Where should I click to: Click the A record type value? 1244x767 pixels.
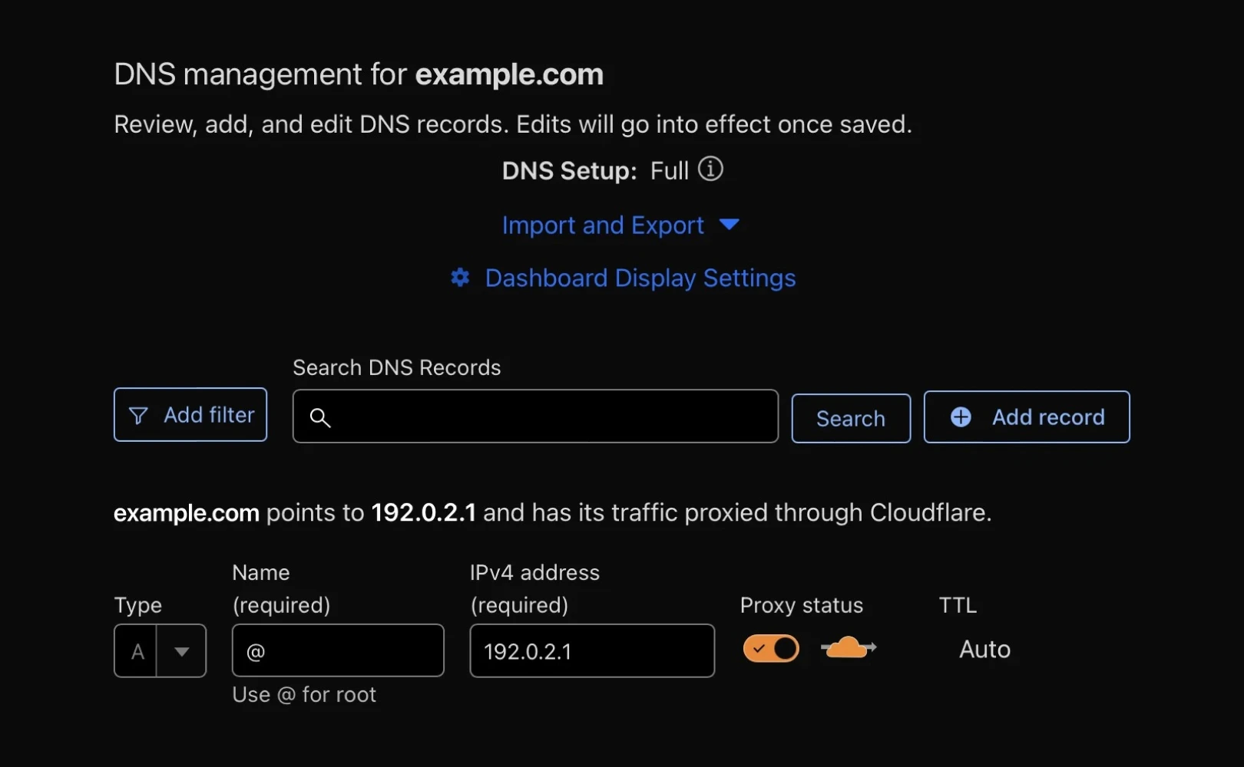[x=137, y=651]
